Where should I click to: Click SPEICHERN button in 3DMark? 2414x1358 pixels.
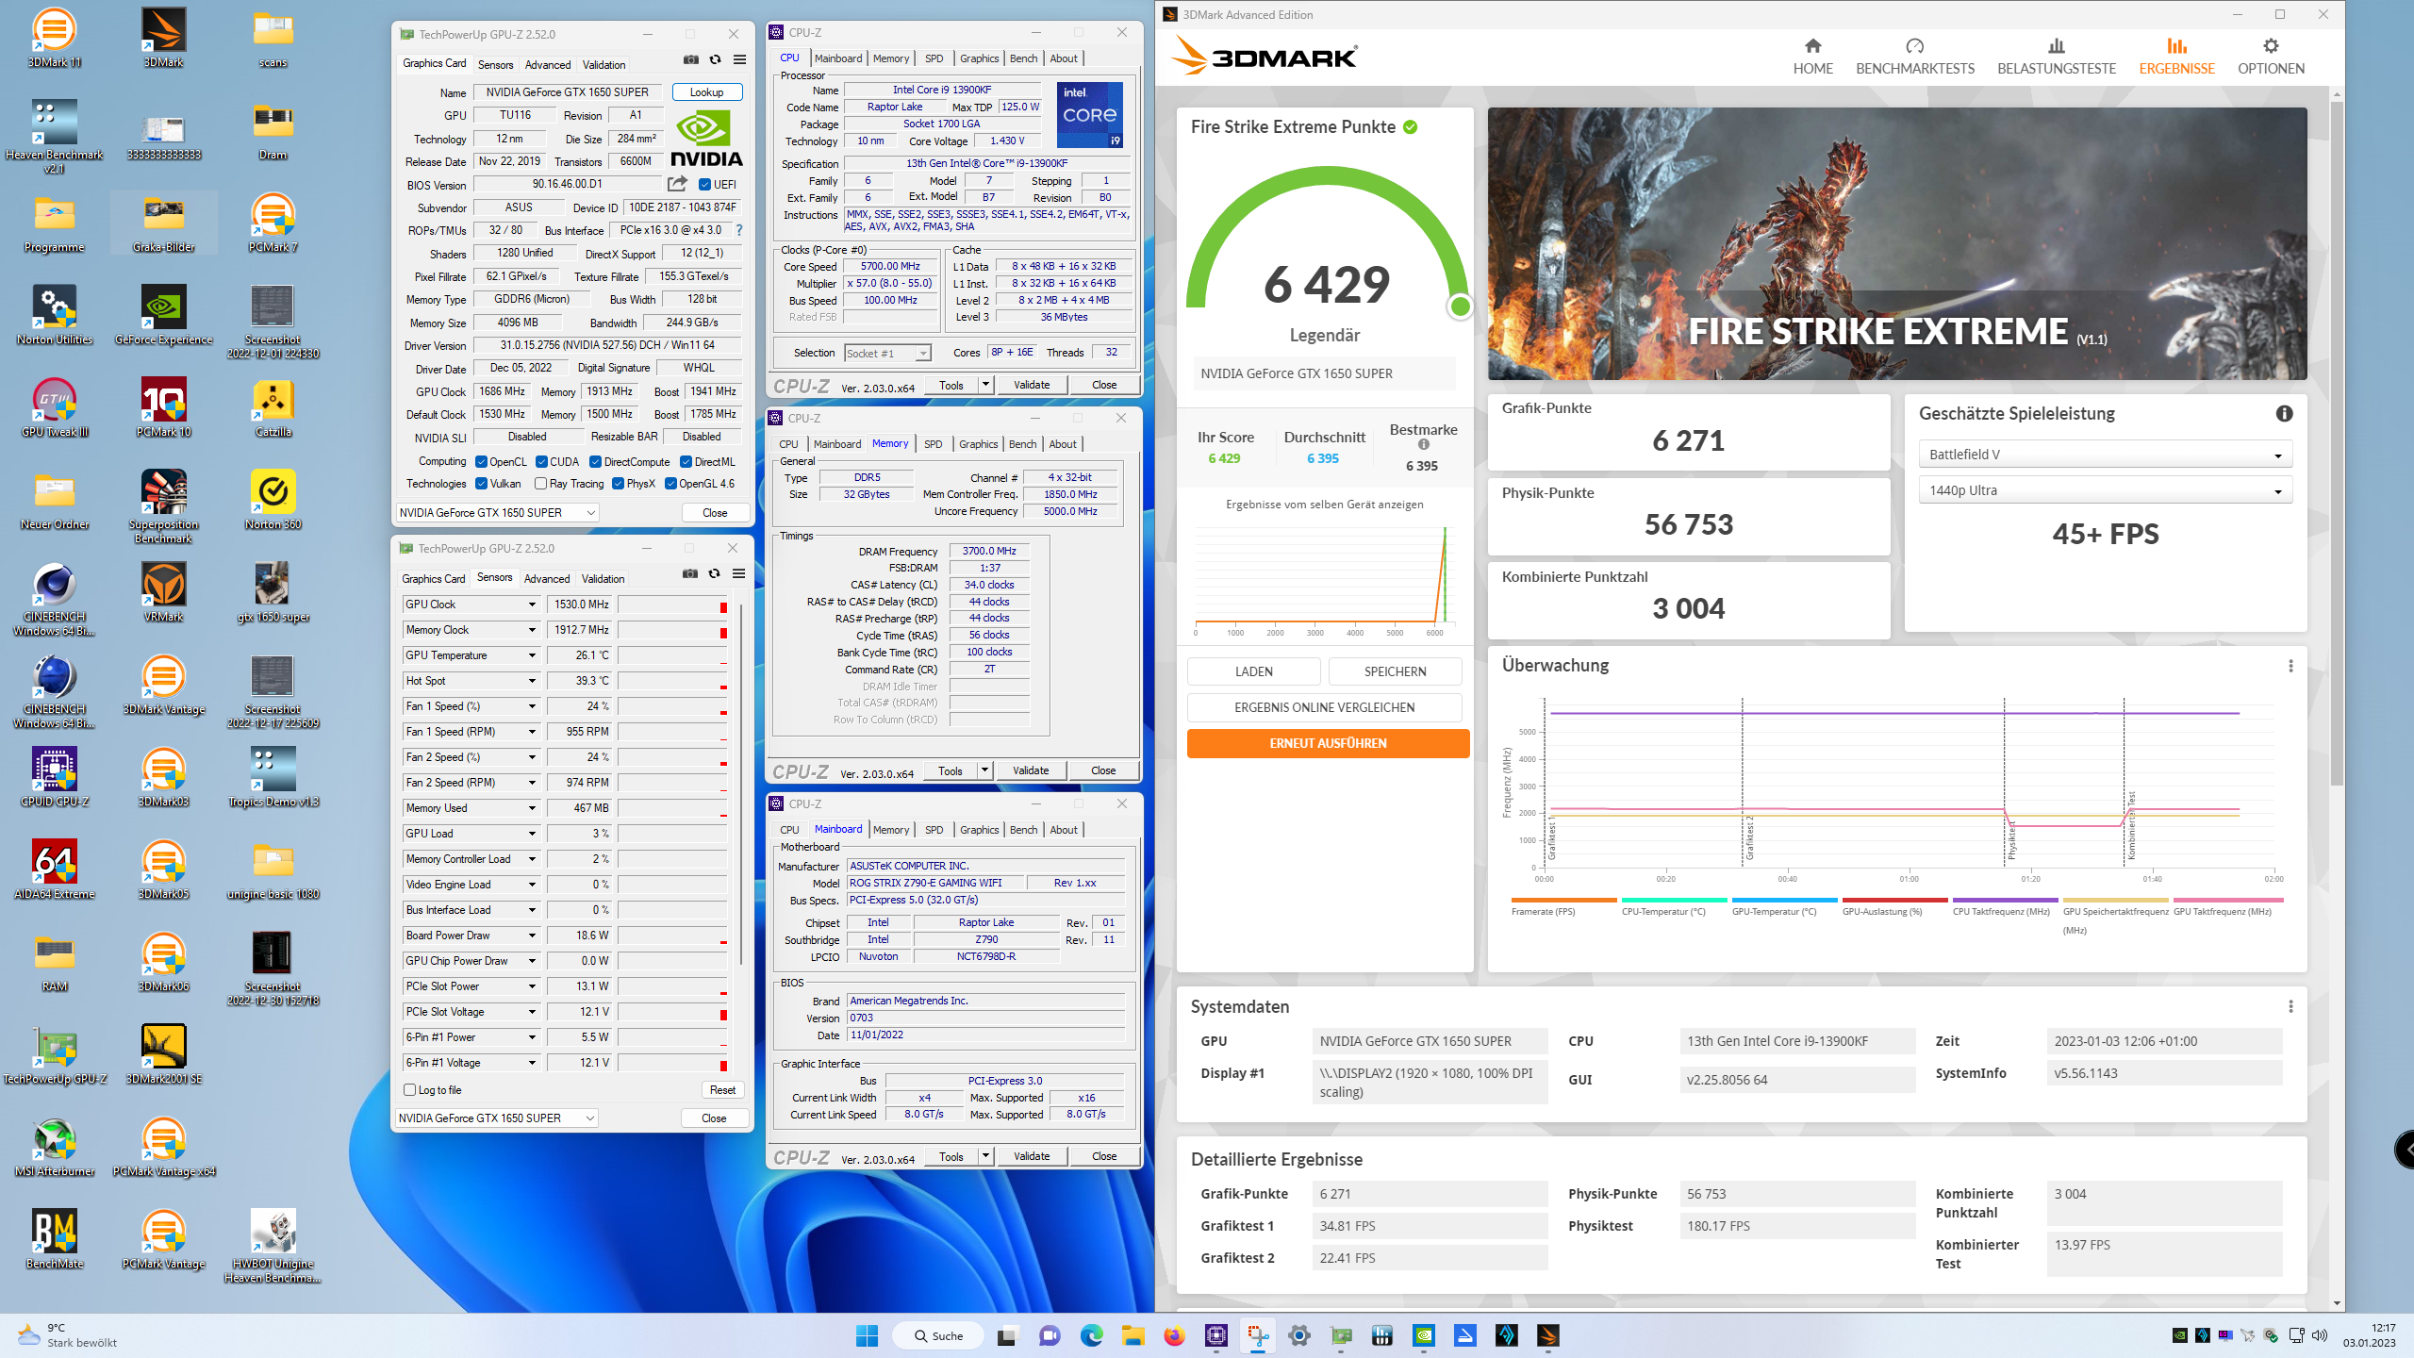pos(1395,671)
